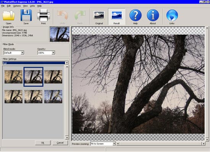The height and width of the screenshot is (152, 210).
Task: Click the preview horizontal scroll right arrow
Action: [204, 144]
